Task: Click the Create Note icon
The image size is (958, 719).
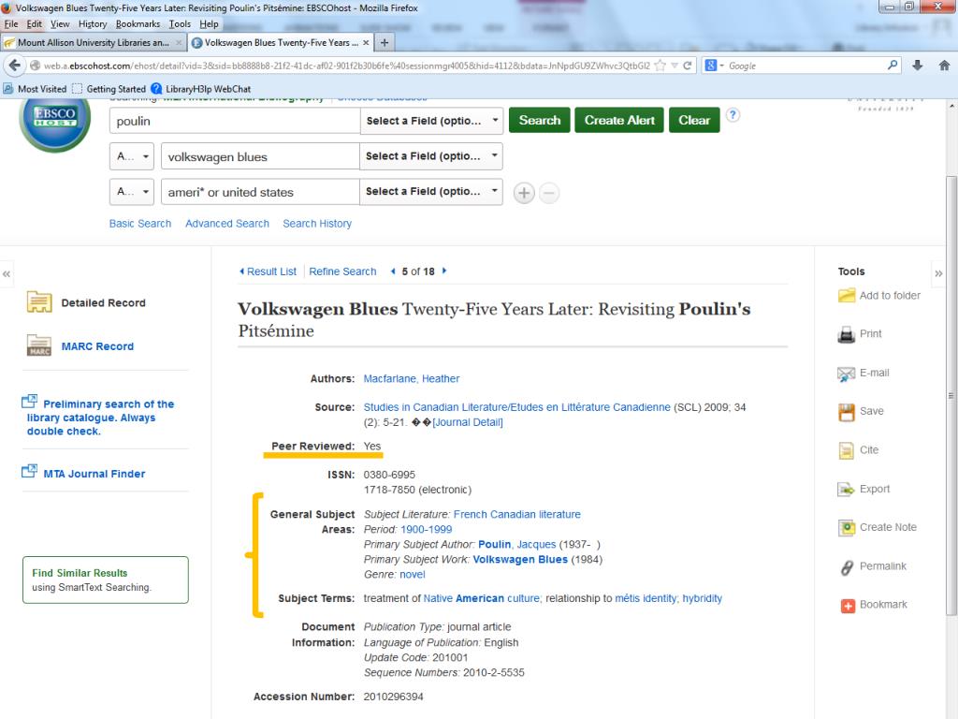Action: click(847, 528)
